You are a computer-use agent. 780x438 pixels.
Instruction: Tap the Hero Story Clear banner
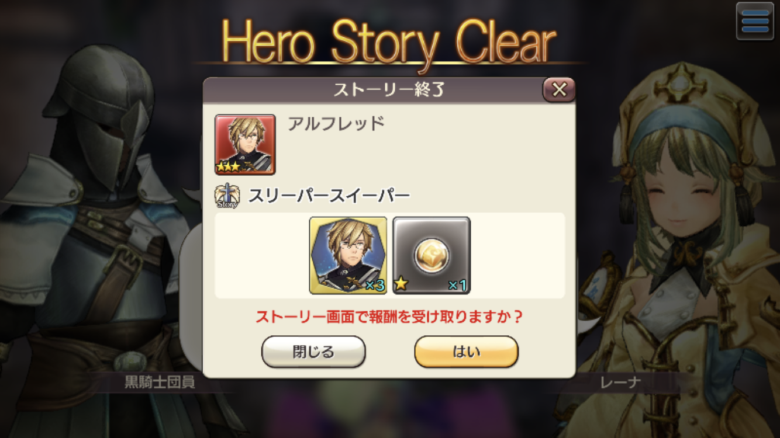pos(388,42)
